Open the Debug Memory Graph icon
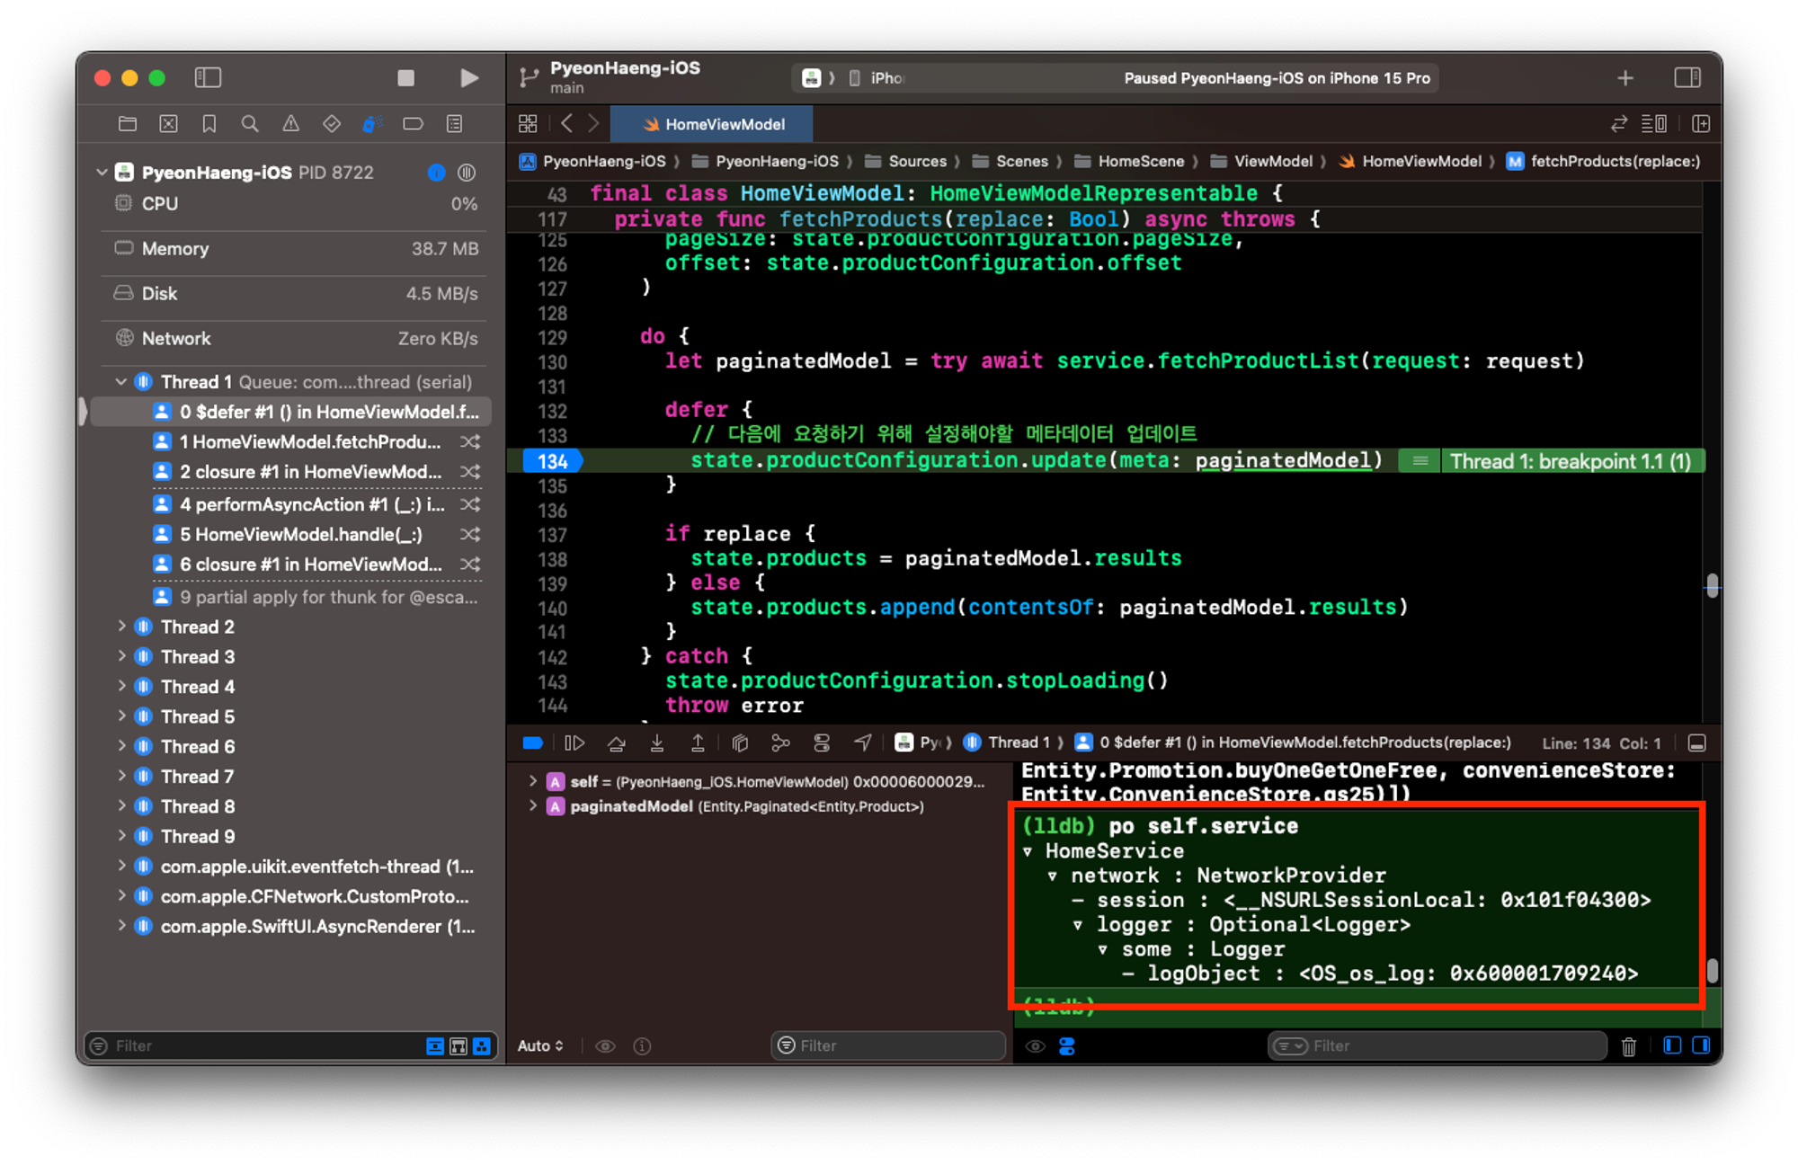1798x1165 pixels. tap(780, 743)
